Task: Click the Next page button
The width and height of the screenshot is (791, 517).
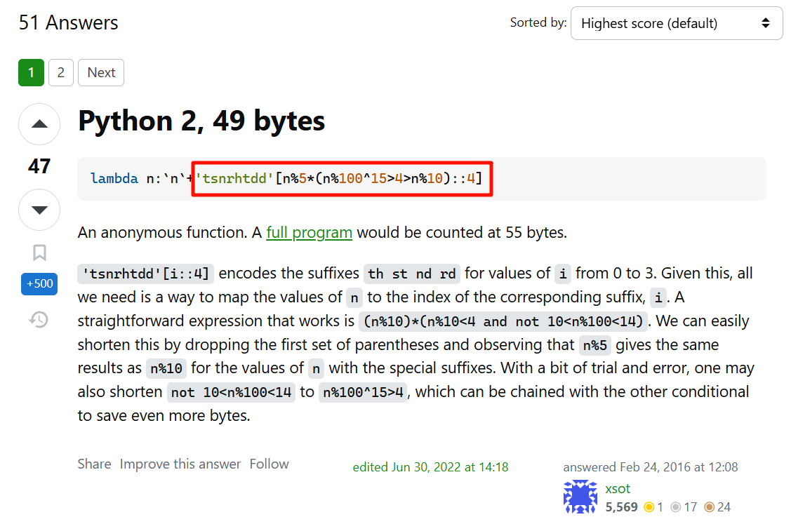Action: 101,73
